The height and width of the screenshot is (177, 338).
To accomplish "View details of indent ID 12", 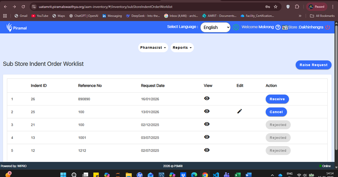I will click(x=207, y=150).
